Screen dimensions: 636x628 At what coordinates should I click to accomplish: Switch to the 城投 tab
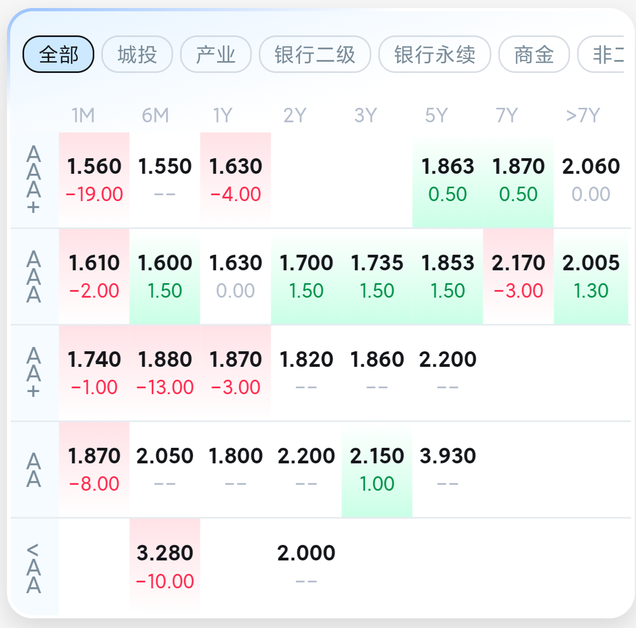(x=137, y=54)
